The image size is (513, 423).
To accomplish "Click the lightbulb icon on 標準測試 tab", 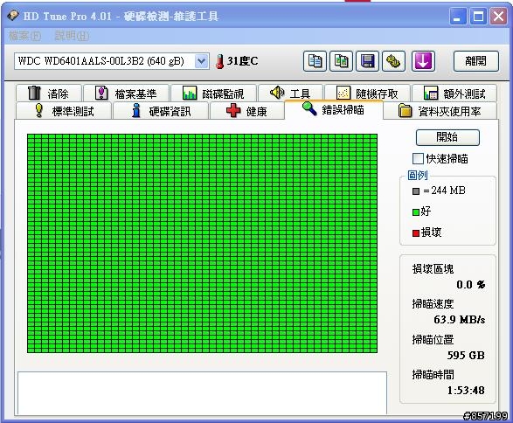I will pyautogui.click(x=39, y=110).
